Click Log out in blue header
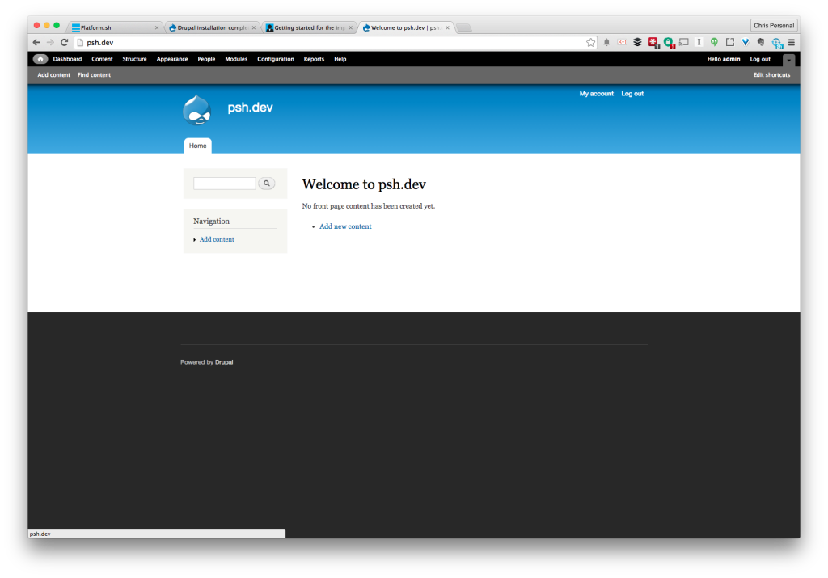828x578 pixels. [x=632, y=94]
